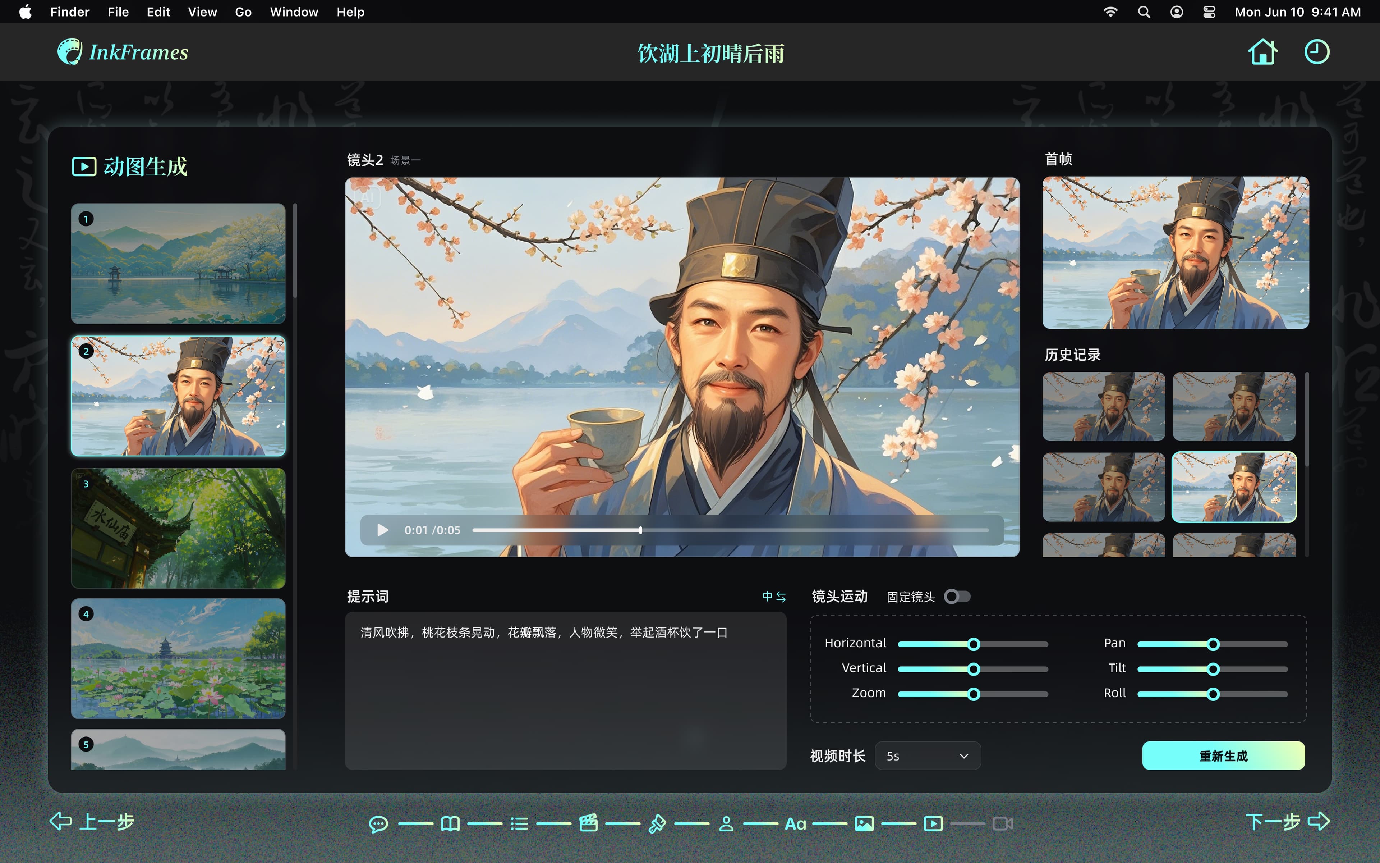Click the Zoom slider handle
The height and width of the screenshot is (863, 1380).
click(x=974, y=694)
